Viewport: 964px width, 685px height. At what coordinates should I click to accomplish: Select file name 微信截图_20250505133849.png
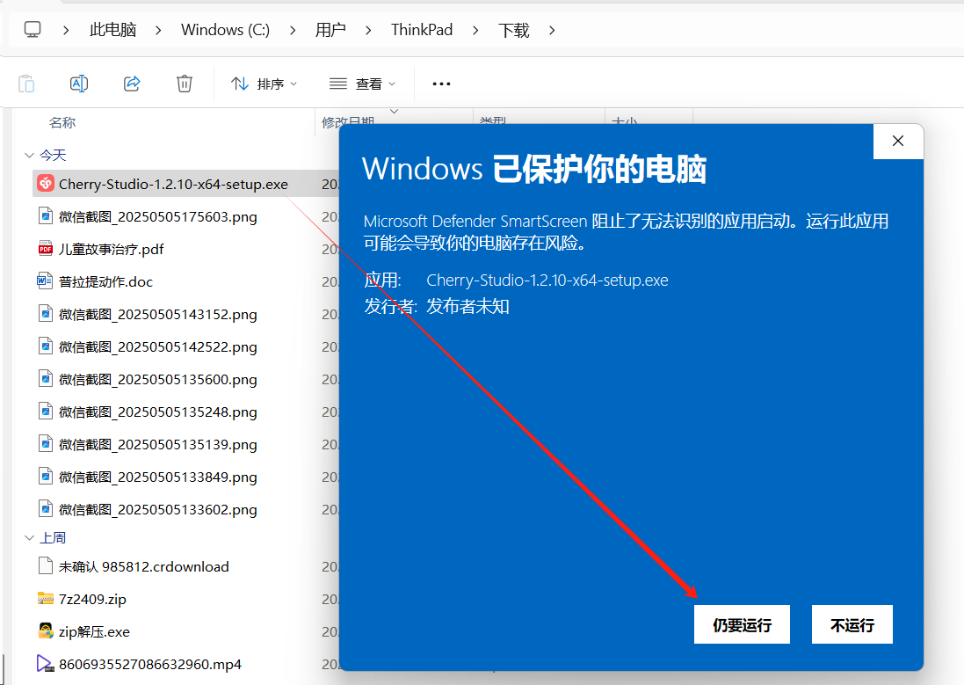pos(158,477)
